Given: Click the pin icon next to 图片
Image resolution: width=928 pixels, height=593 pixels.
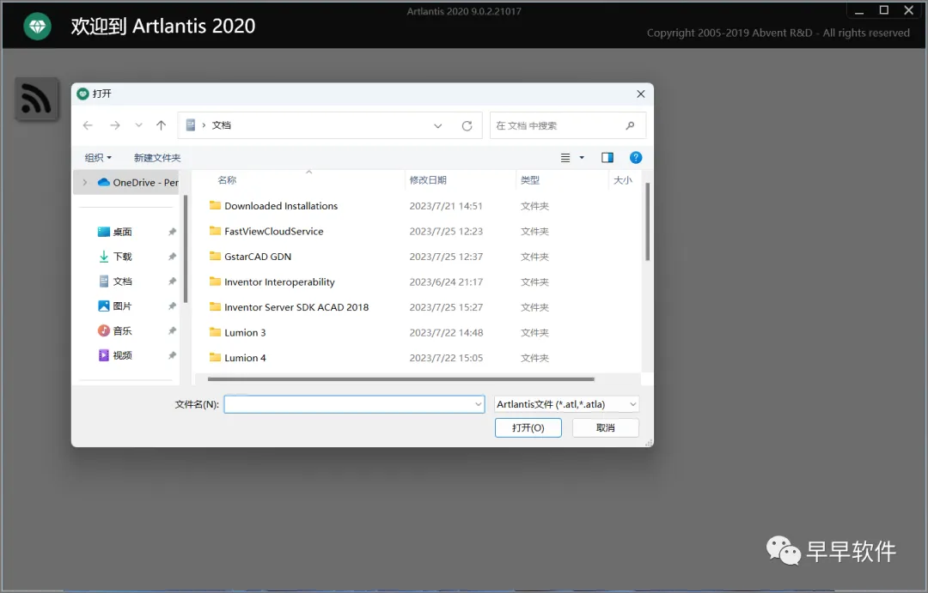Looking at the screenshot, I should point(172,306).
